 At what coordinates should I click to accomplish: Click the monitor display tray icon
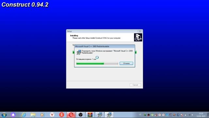pos(170,115)
